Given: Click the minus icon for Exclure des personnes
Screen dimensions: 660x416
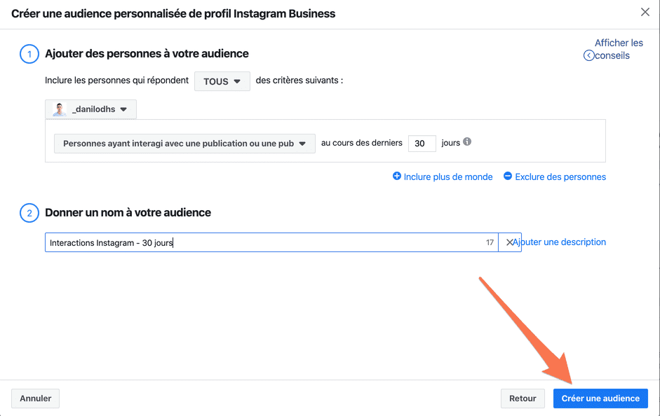Looking at the screenshot, I should 508,176.
